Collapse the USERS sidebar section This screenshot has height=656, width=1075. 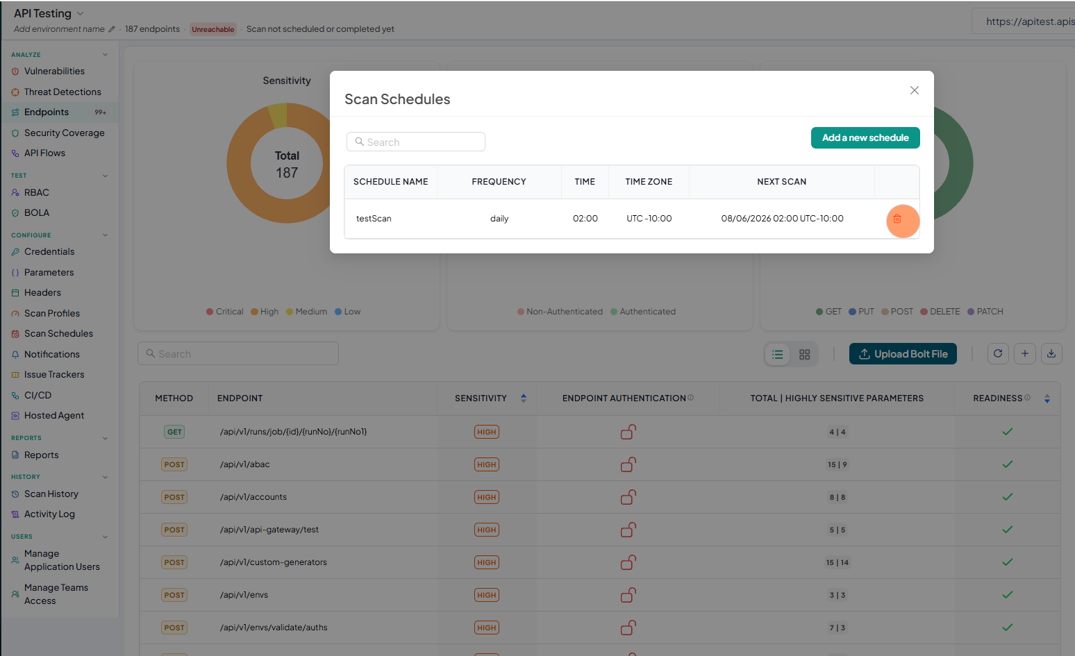click(105, 537)
